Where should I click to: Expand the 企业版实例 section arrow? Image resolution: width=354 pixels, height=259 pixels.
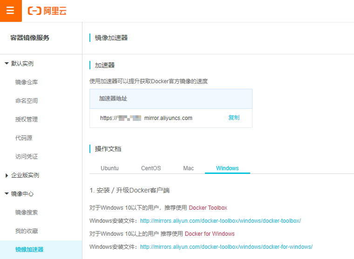(x=7, y=175)
